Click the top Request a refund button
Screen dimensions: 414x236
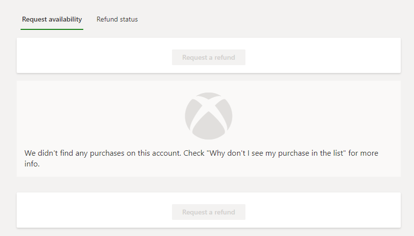209,57
